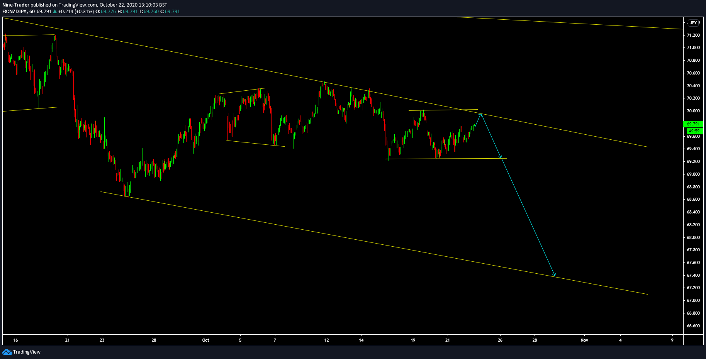Click the 68.600 price axis label
This screenshot has height=359, width=706.
tap(693, 199)
